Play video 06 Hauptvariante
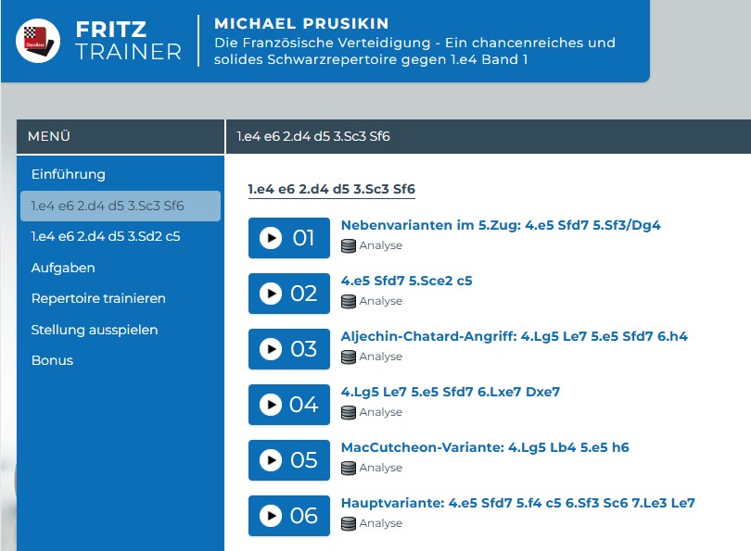This screenshot has width=751, height=551. click(288, 516)
